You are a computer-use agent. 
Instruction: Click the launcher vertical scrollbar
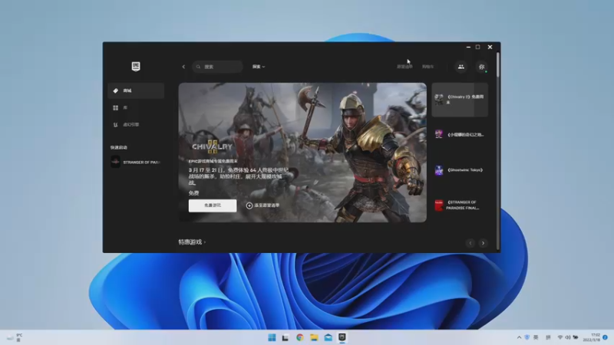(x=497, y=64)
